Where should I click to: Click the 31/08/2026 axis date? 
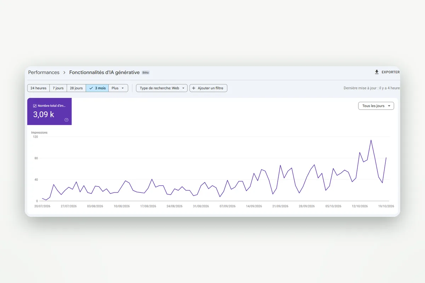[x=201, y=206]
